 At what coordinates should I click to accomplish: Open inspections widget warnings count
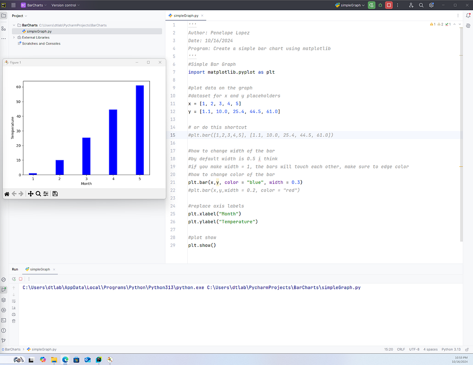point(440,24)
